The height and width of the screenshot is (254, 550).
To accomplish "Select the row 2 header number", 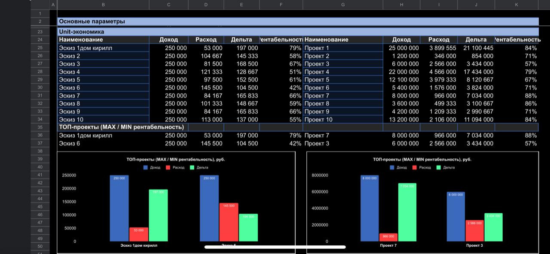I will pos(40,21).
